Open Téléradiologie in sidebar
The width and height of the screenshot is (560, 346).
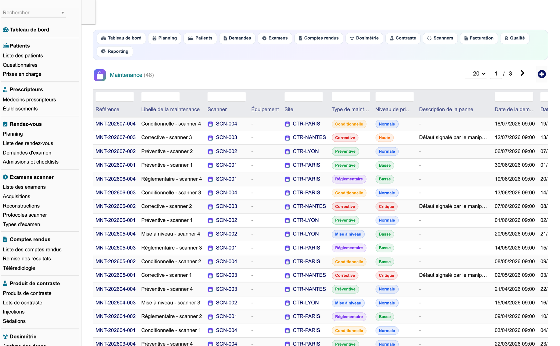[x=19, y=268]
